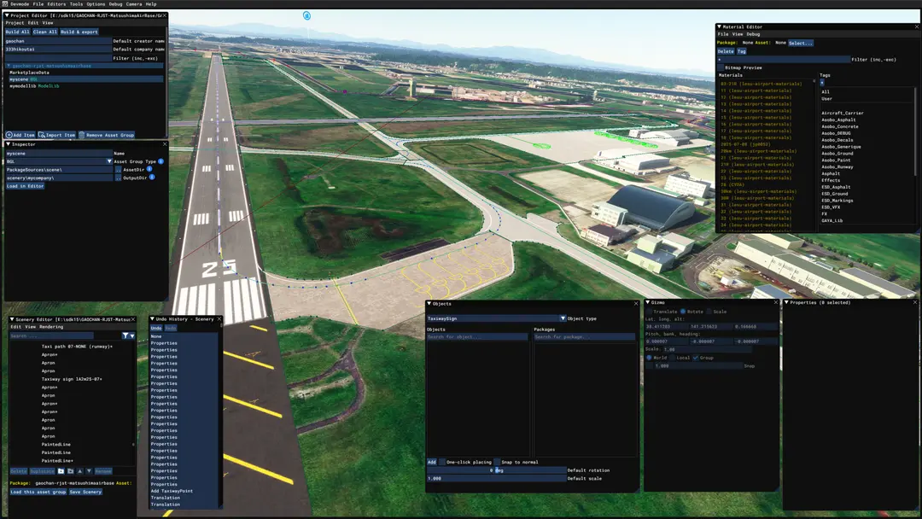922x519 pixels.
Task: Click the info icon beside AssetDir
Action: pyautogui.click(x=149, y=169)
